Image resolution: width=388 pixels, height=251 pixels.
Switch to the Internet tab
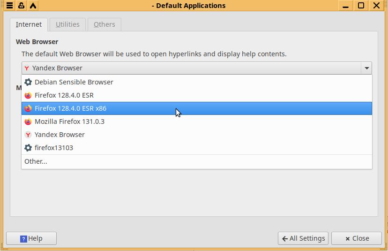pyautogui.click(x=29, y=24)
